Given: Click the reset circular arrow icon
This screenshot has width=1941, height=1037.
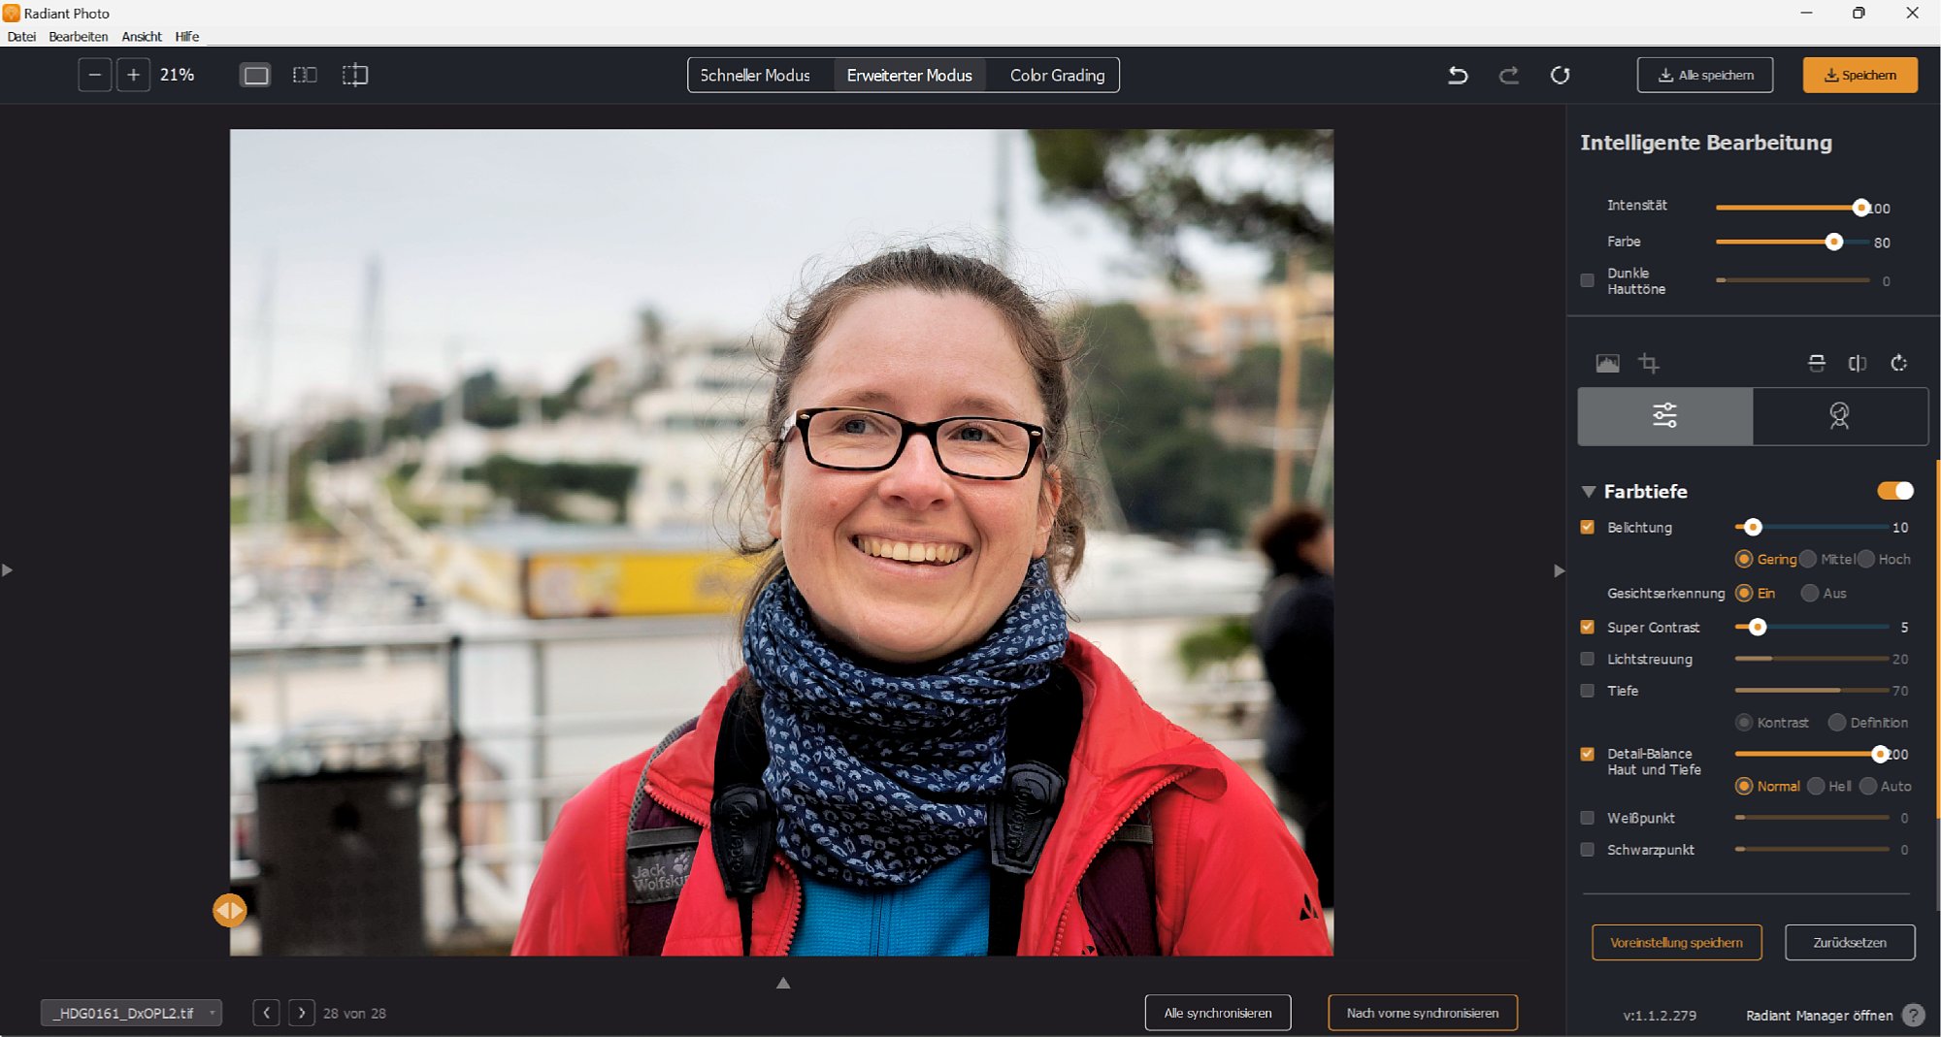Looking at the screenshot, I should pyautogui.click(x=1560, y=75).
